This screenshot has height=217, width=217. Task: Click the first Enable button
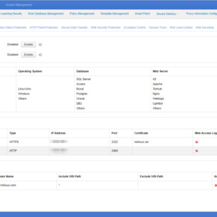click(x=29, y=44)
